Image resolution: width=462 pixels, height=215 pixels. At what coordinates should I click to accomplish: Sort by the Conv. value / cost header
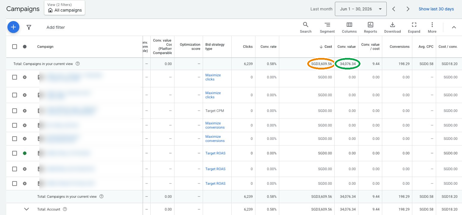click(x=370, y=47)
